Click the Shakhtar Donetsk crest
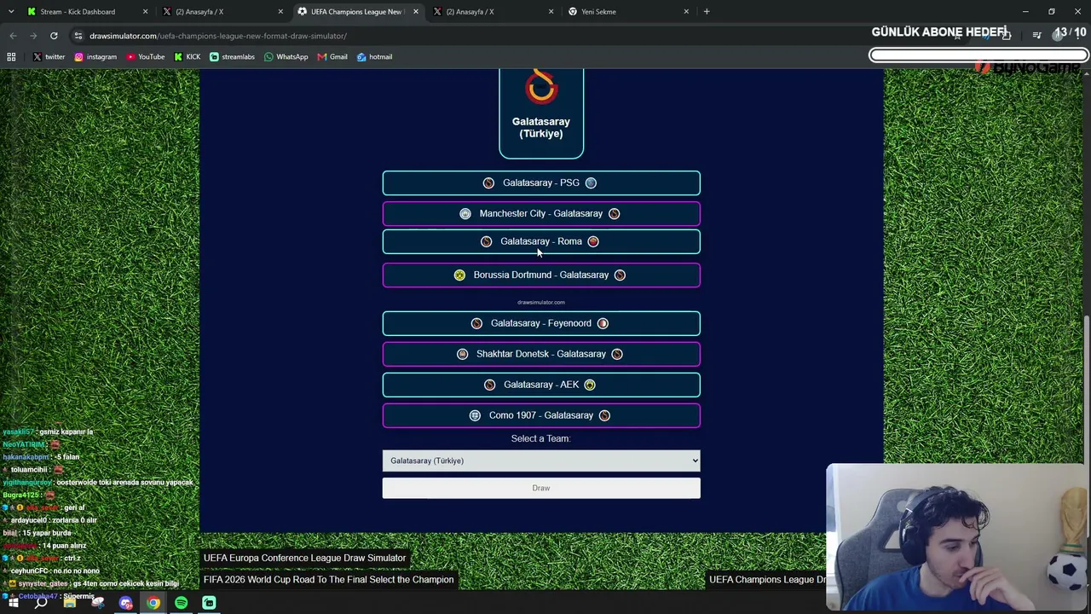 click(462, 354)
